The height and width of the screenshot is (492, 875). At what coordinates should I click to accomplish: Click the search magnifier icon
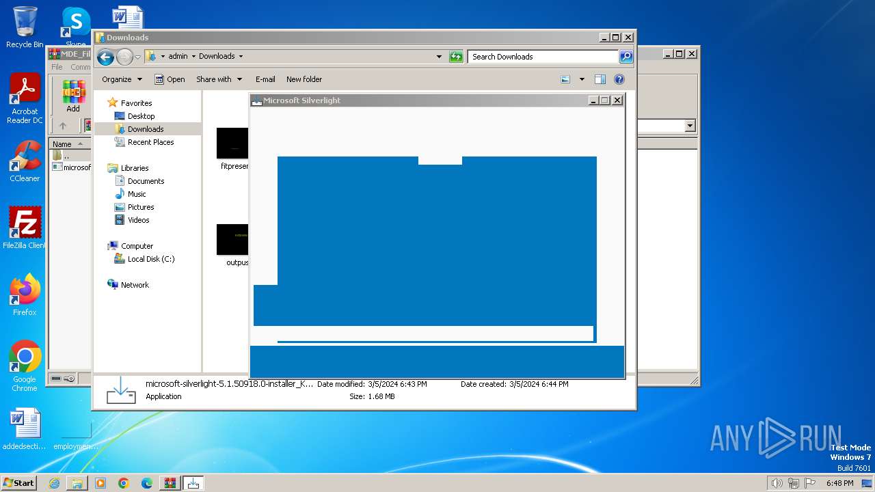626,57
